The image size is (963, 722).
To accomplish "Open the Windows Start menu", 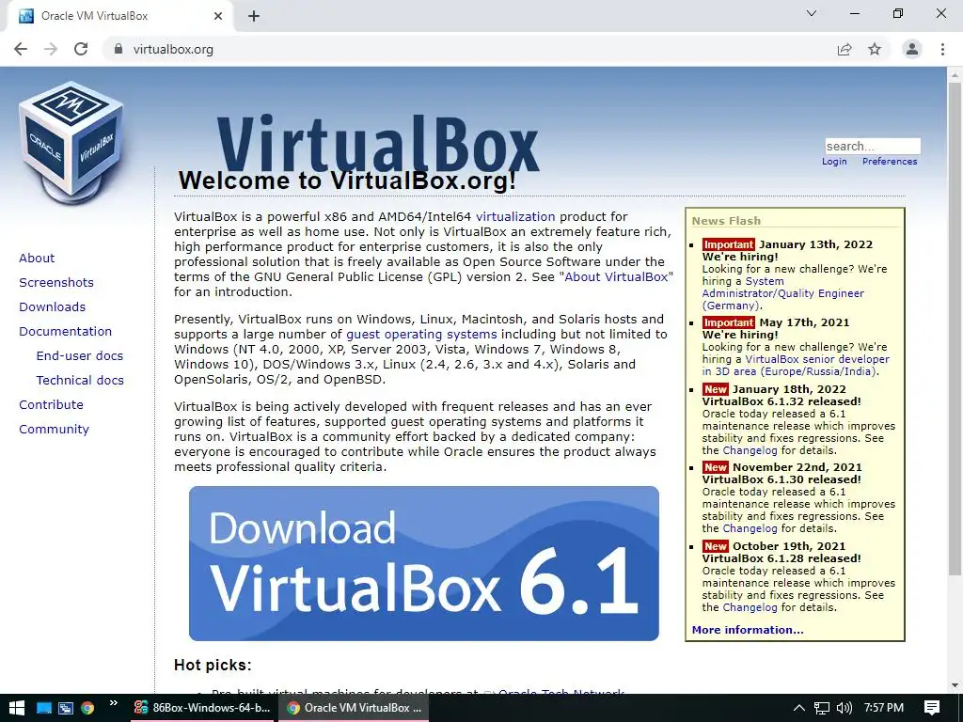I will (16, 708).
